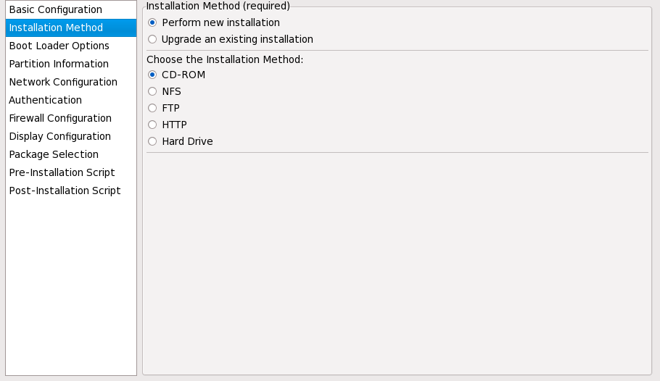Choose Upgrade an existing installation
This screenshot has width=660, height=381.
click(152, 40)
